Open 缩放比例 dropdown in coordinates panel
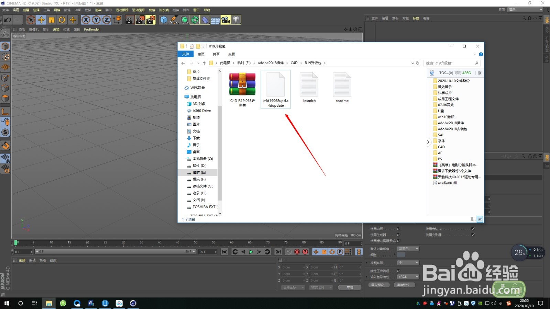 click(321, 287)
